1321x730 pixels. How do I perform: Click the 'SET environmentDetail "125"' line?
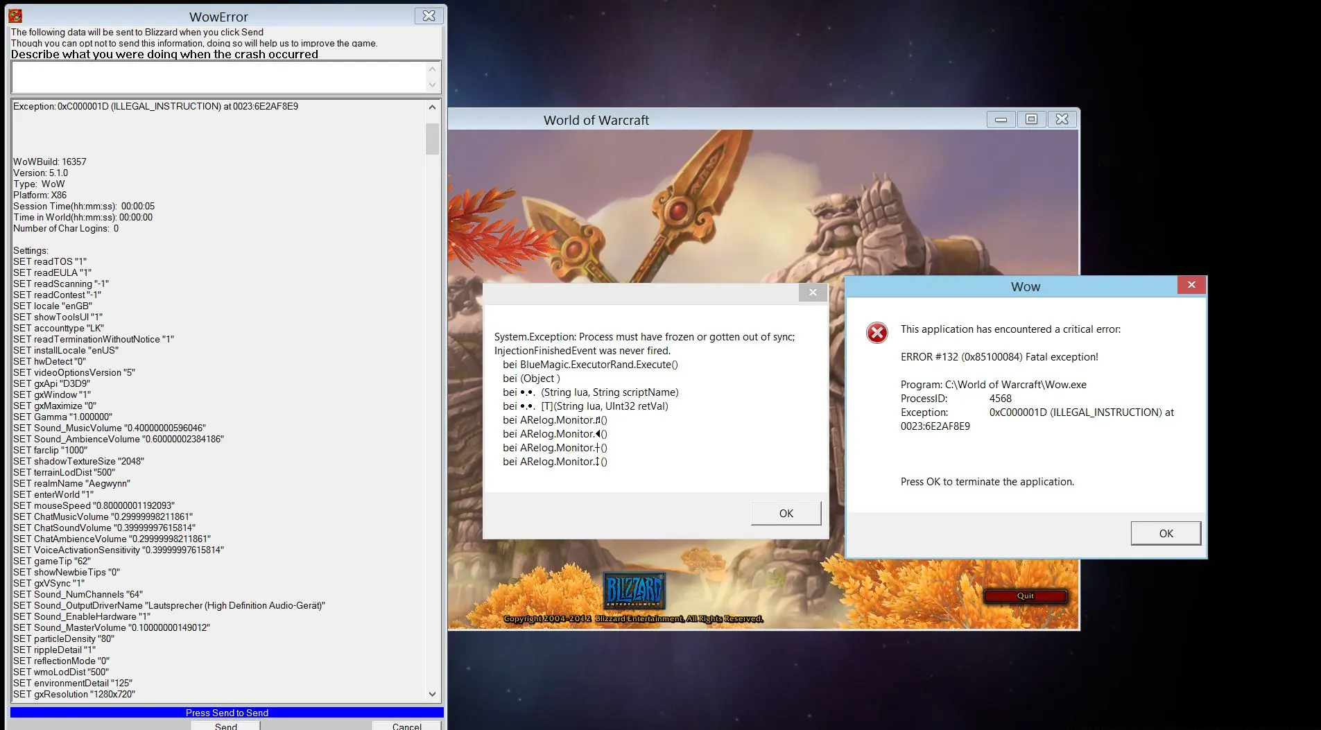pyautogui.click(x=73, y=683)
